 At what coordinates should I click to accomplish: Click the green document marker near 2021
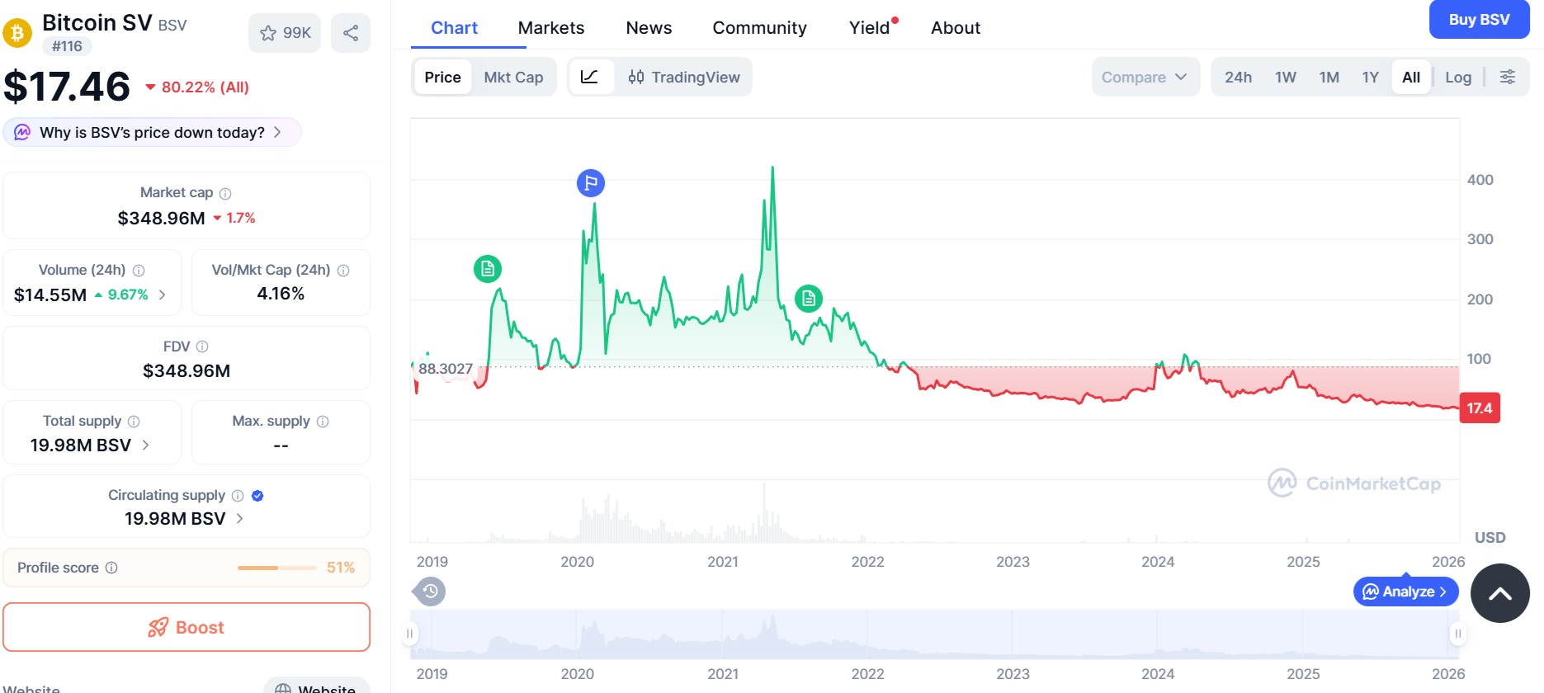[x=809, y=298]
